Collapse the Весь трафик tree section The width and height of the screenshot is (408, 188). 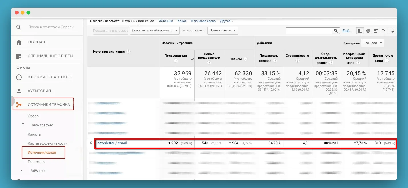pos(23,124)
